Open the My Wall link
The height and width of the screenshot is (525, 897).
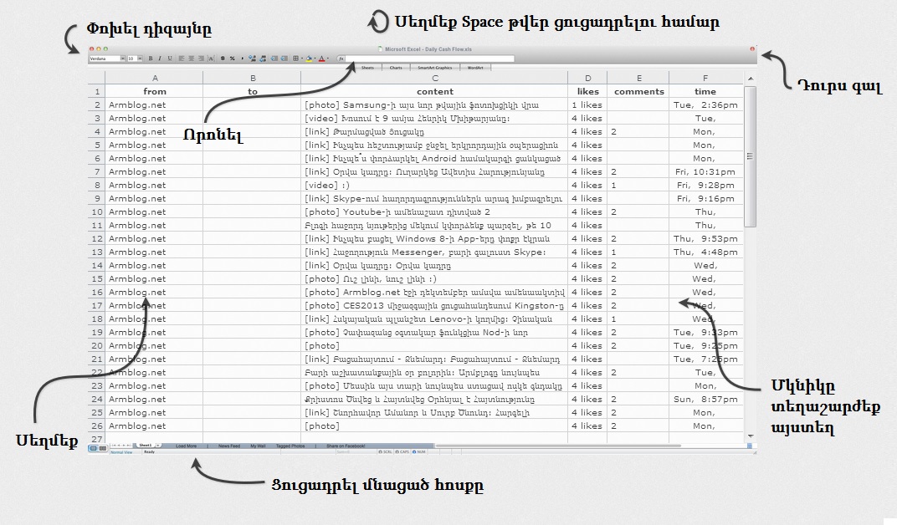tap(258, 446)
